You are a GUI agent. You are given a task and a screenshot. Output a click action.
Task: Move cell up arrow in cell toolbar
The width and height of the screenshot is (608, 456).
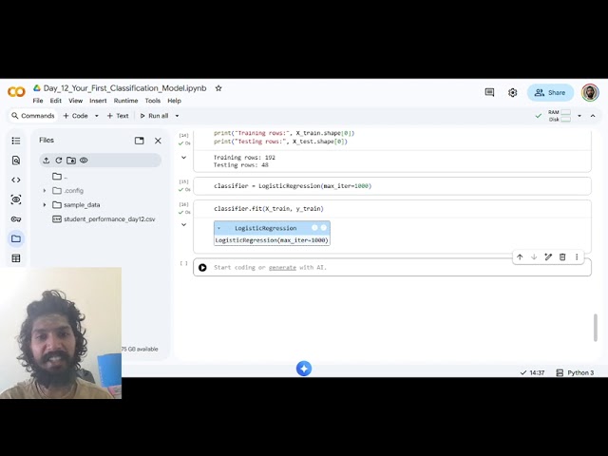(520, 257)
